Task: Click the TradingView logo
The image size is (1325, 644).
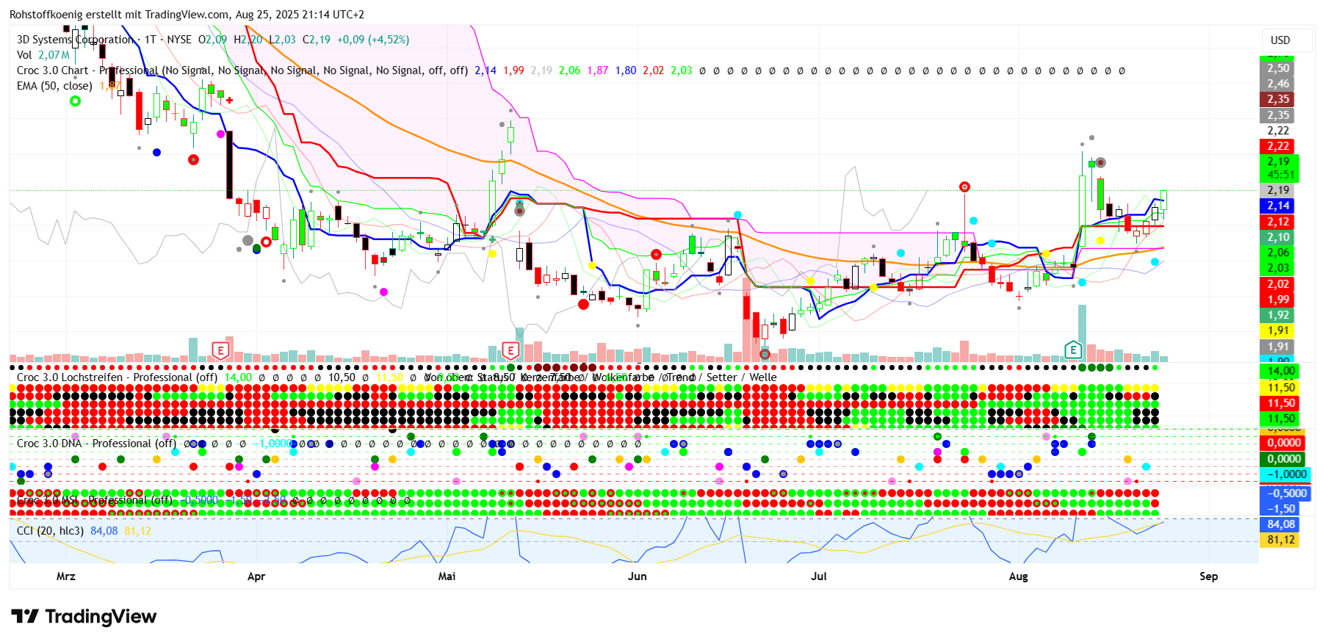Action: click(x=84, y=617)
